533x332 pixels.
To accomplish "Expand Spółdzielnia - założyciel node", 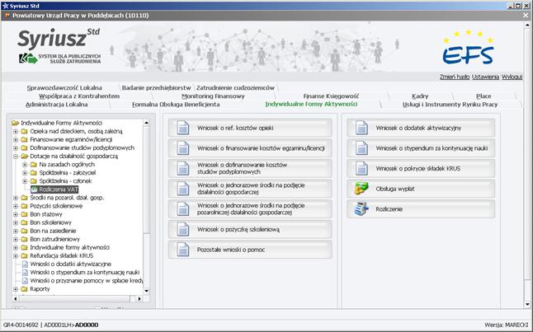I will point(25,173).
